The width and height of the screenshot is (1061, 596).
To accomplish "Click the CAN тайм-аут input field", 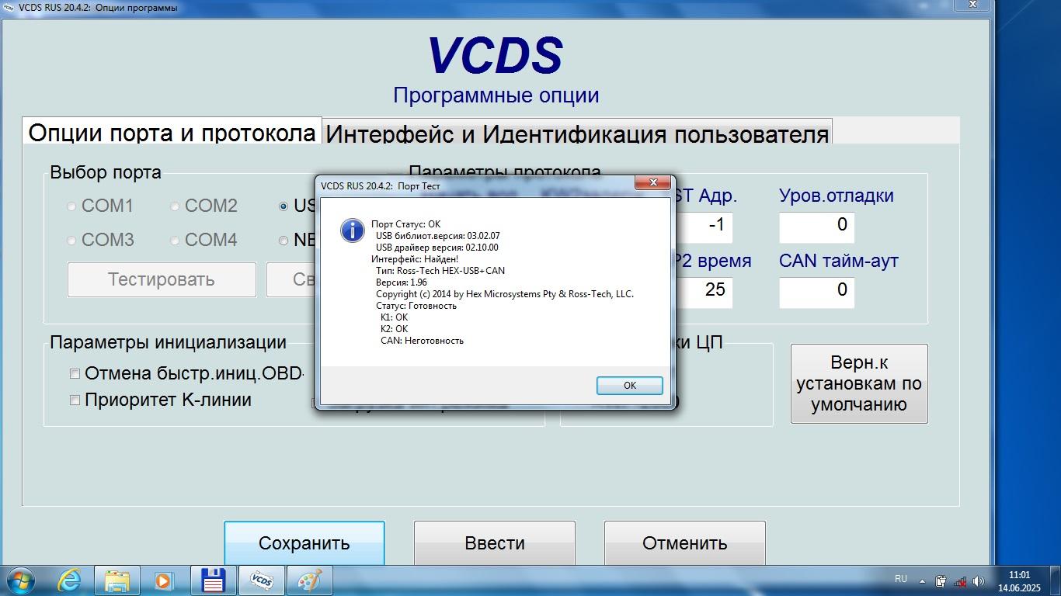I will pyautogui.click(x=817, y=291).
